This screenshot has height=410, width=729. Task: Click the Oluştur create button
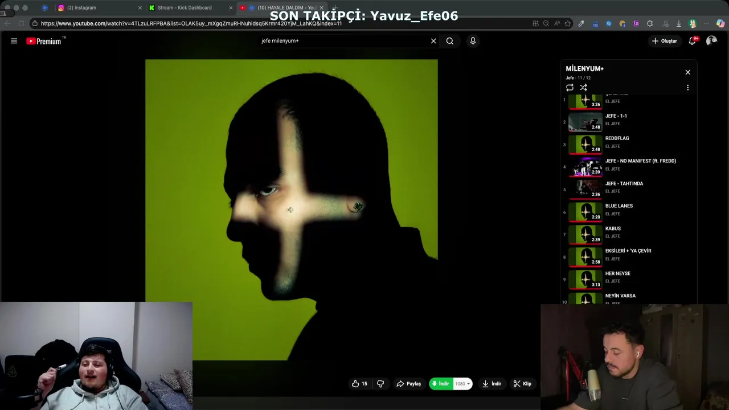665,41
